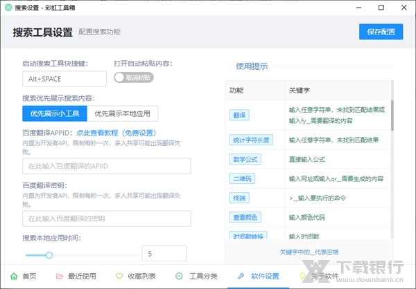Click the circle icon for 工具分类
The image size is (416, 289).
click(179, 277)
